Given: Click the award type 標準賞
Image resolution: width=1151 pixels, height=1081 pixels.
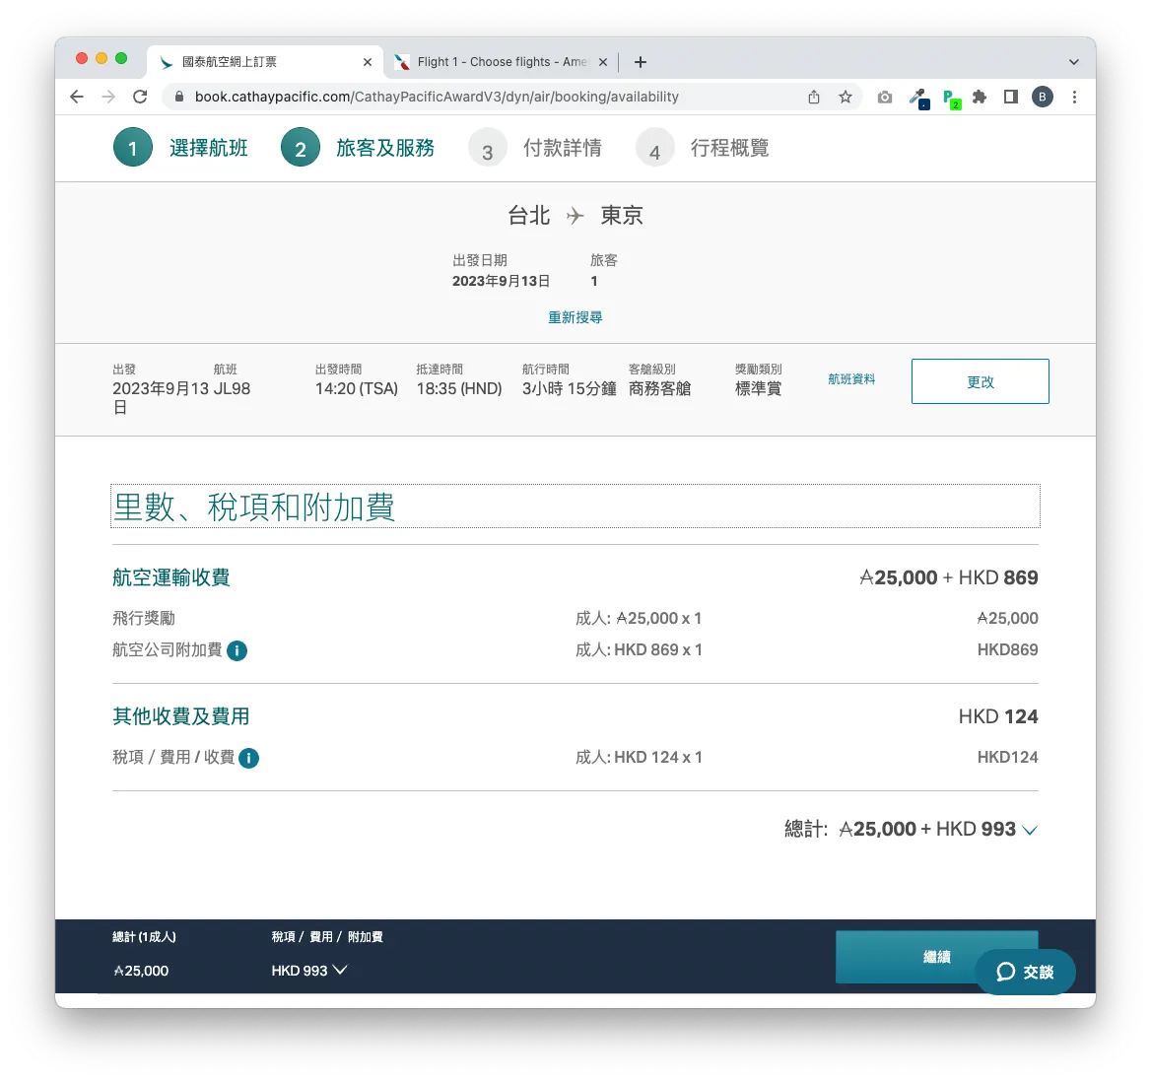Looking at the screenshot, I should 758,388.
